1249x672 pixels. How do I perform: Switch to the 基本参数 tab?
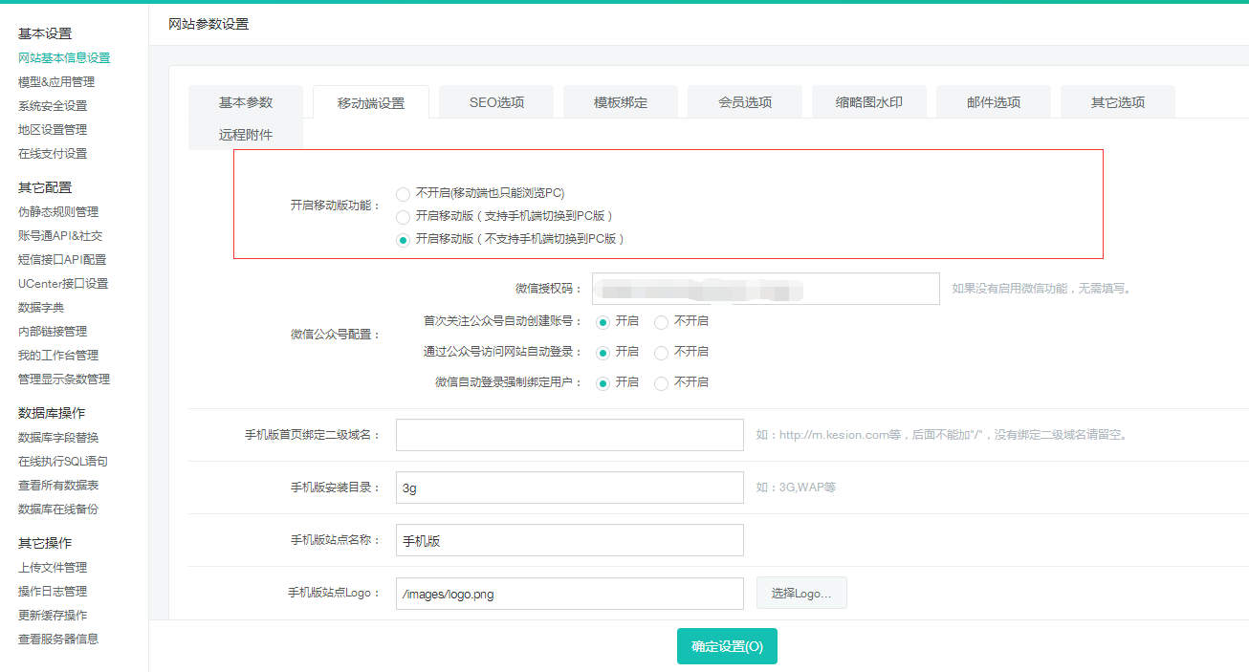pyautogui.click(x=247, y=100)
